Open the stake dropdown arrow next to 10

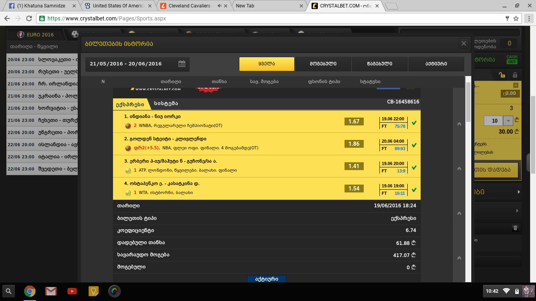[509, 121]
